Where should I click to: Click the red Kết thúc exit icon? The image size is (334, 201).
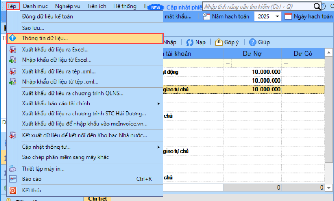(x=13, y=191)
